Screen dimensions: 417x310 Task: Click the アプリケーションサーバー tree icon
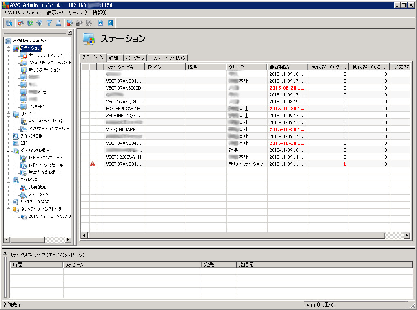point(24,129)
